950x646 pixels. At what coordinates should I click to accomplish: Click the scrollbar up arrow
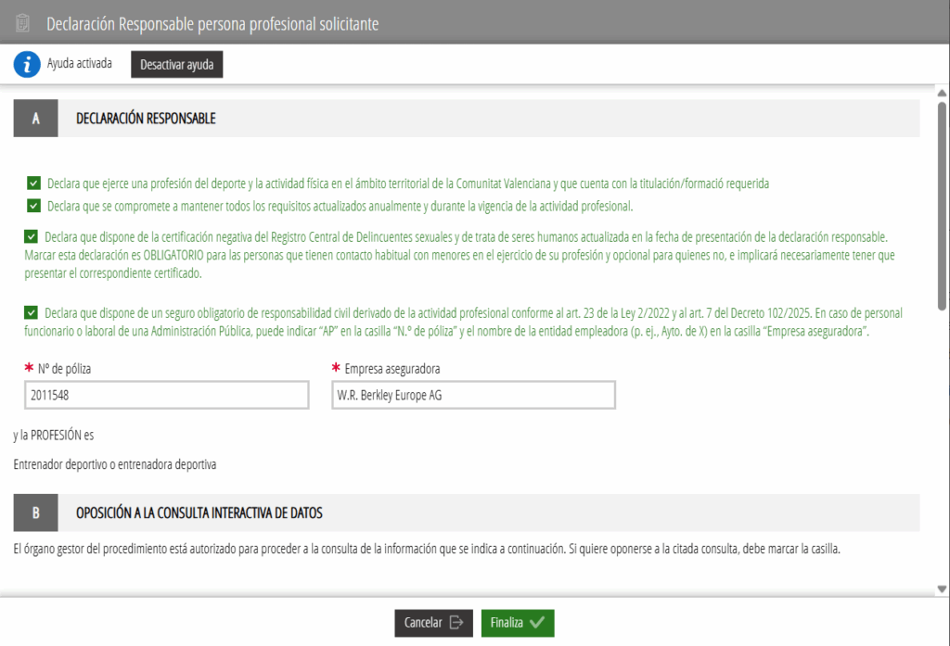pyautogui.click(x=942, y=94)
